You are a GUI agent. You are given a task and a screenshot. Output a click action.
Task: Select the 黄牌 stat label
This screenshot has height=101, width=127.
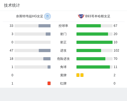click(63, 75)
